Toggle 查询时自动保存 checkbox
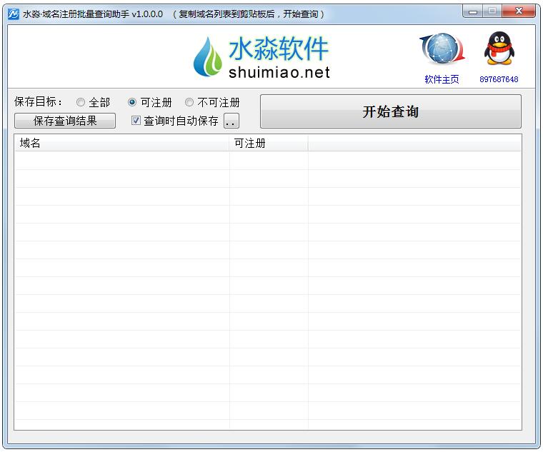 [136, 121]
